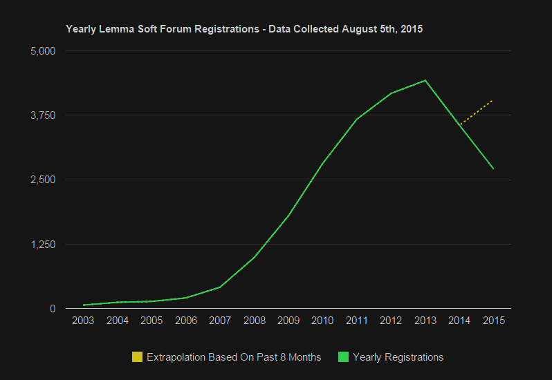Click the 2003 x-axis label
Viewport: 552px width, 380px height.
coord(83,321)
